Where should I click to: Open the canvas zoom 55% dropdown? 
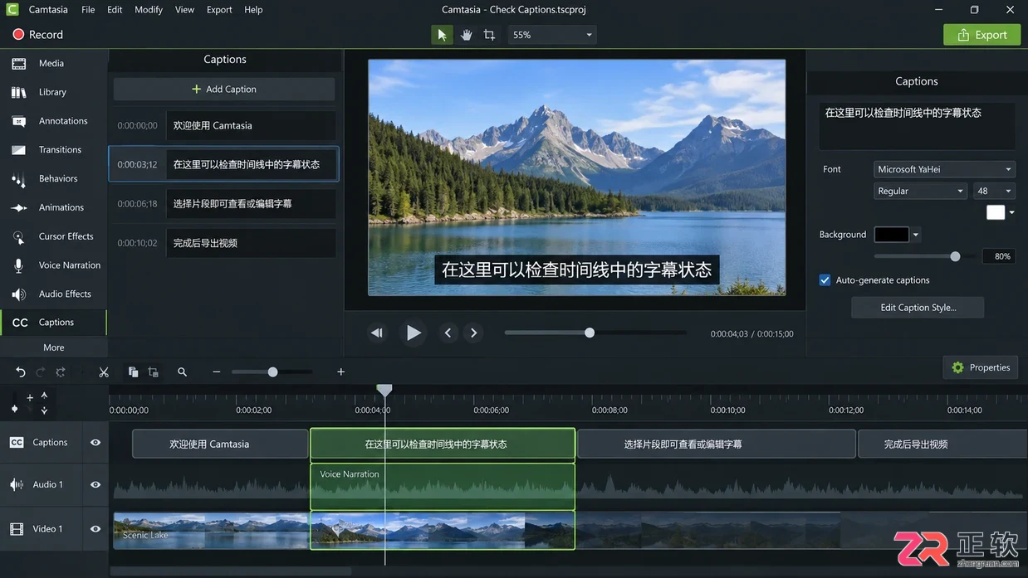(x=552, y=35)
